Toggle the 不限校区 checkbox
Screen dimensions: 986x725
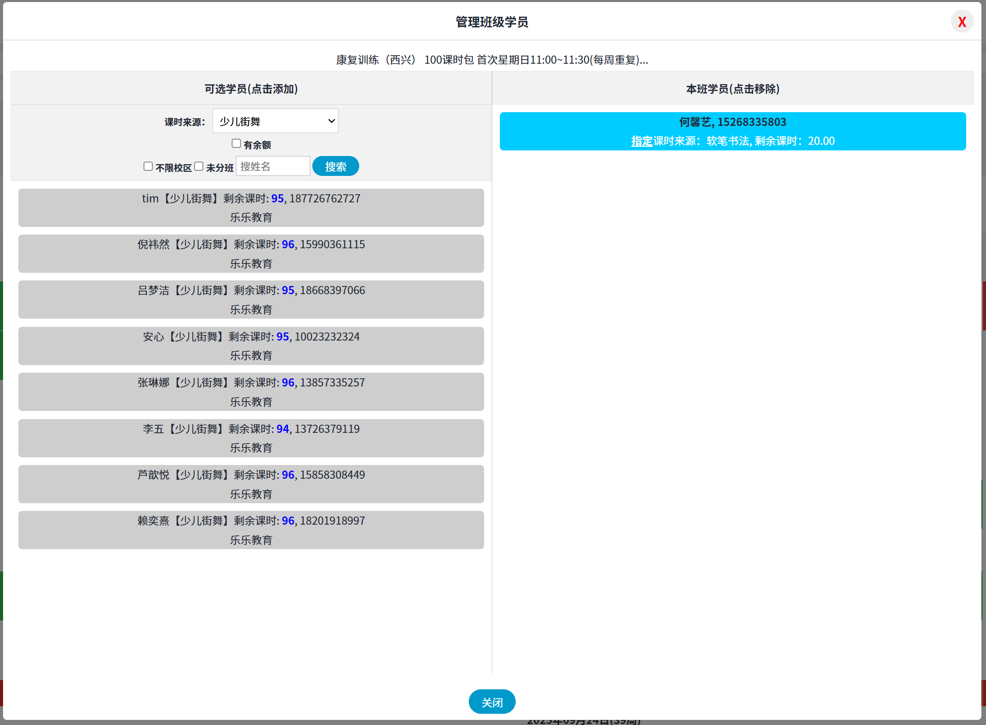point(148,167)
